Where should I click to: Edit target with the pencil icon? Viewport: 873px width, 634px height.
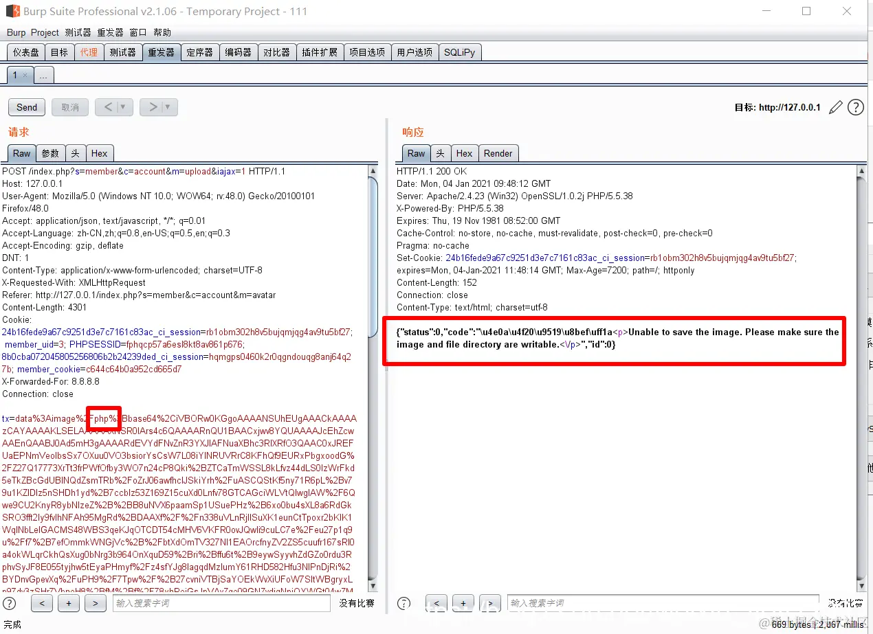click(836, 107)
